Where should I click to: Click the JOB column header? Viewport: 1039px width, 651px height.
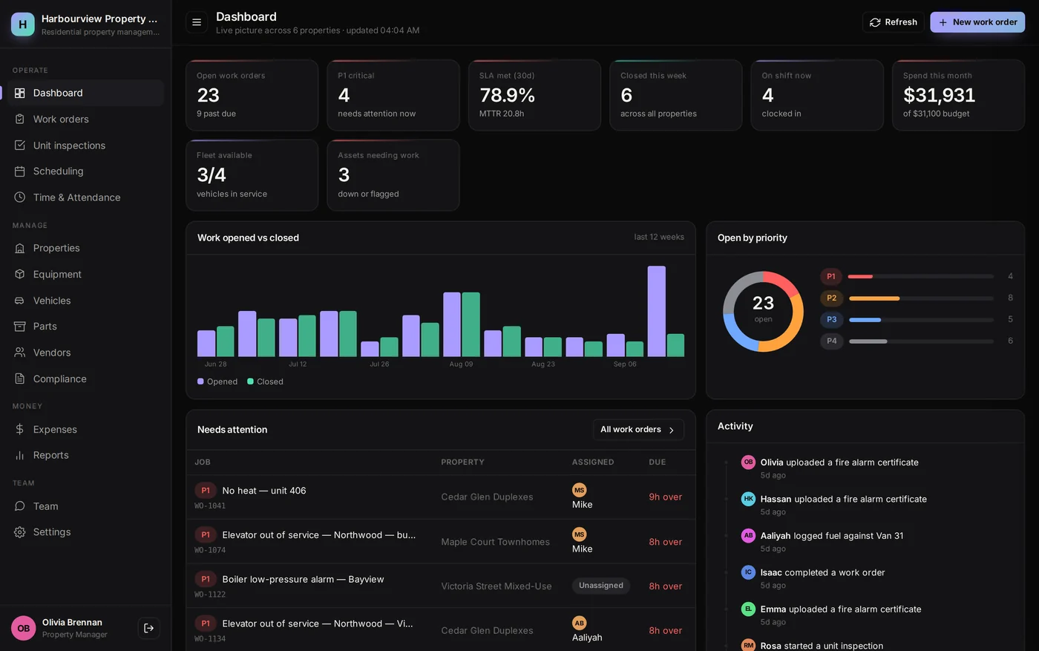[x=203, y=462]
